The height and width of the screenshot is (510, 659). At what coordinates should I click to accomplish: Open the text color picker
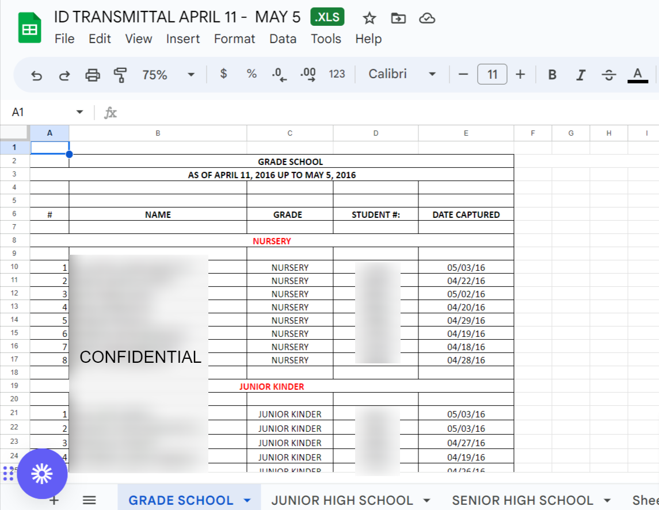pos(638,75)
